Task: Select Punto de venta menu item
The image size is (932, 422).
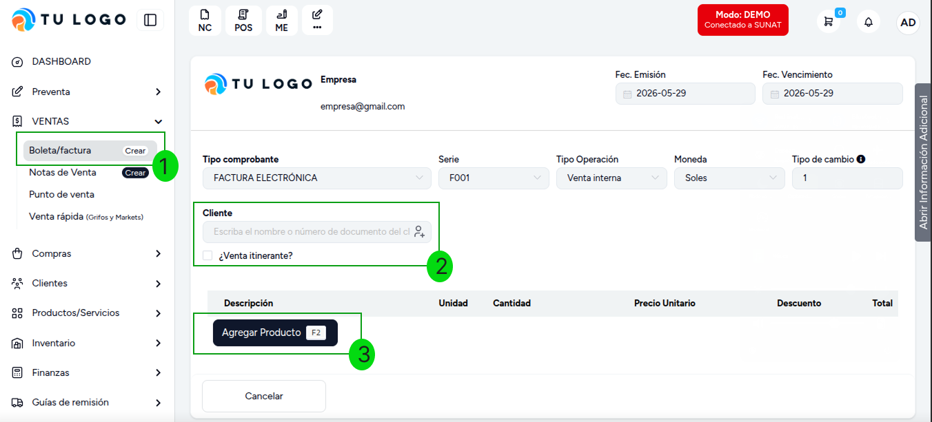Action: coord(62,194)
